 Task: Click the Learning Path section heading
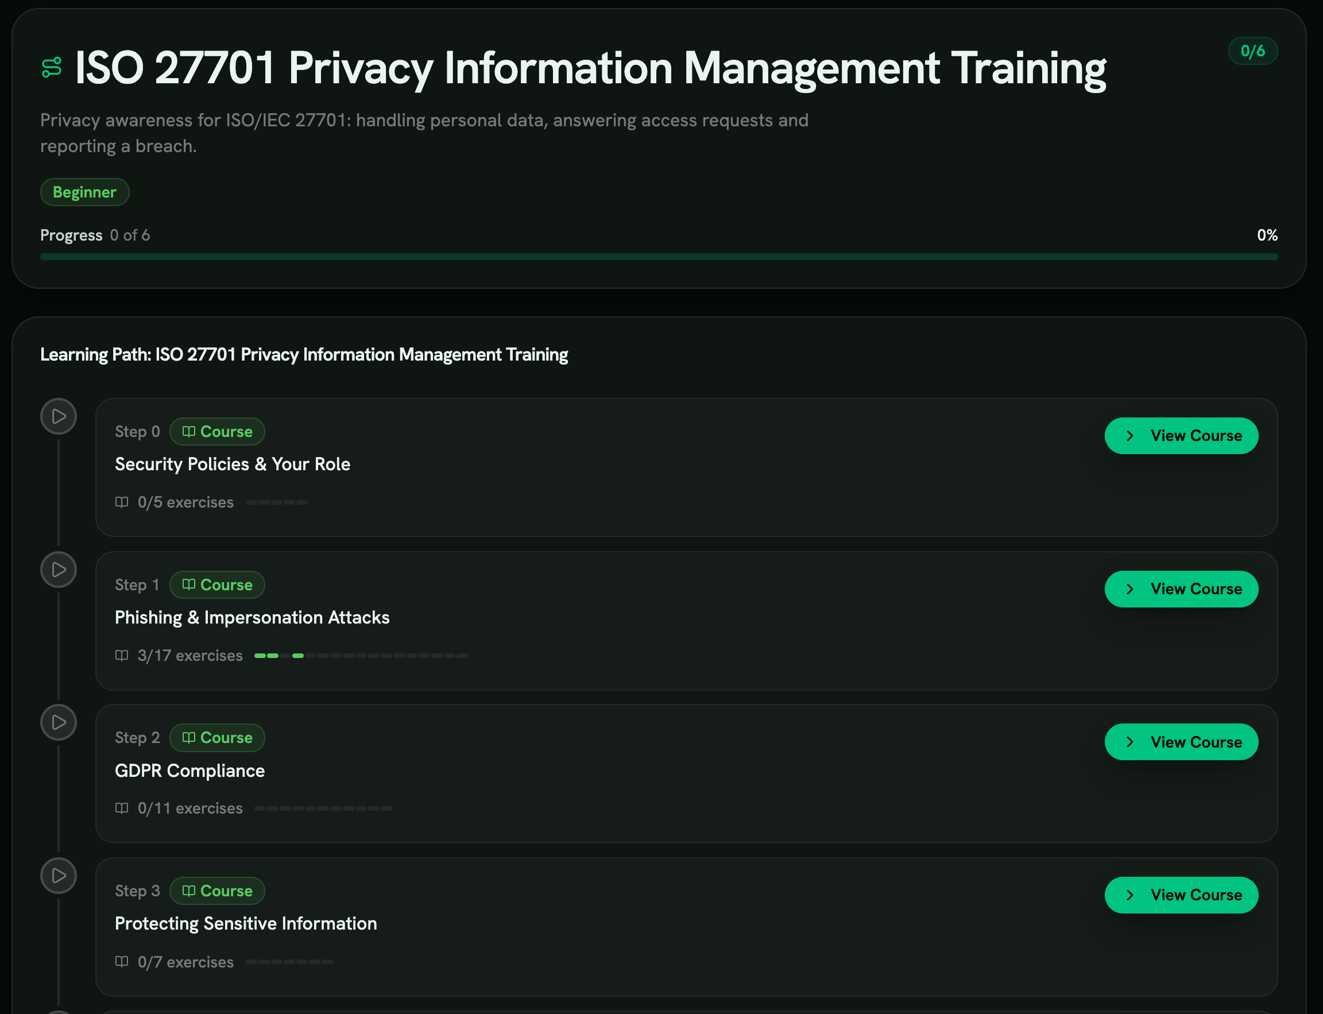(x=304, y=354)
